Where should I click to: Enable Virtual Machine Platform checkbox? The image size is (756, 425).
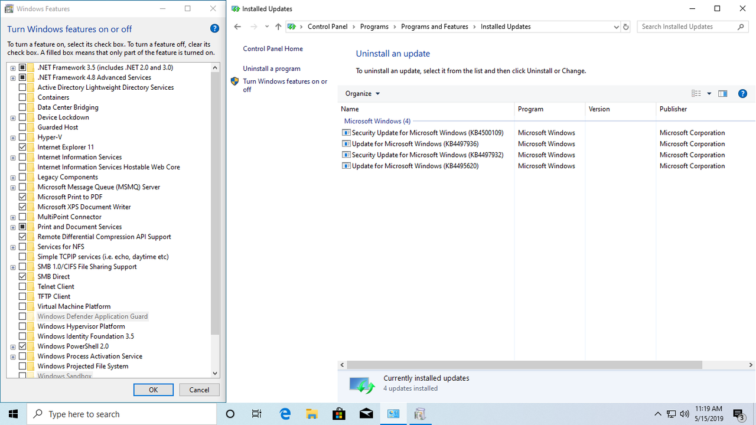click(x=22, y=306)
